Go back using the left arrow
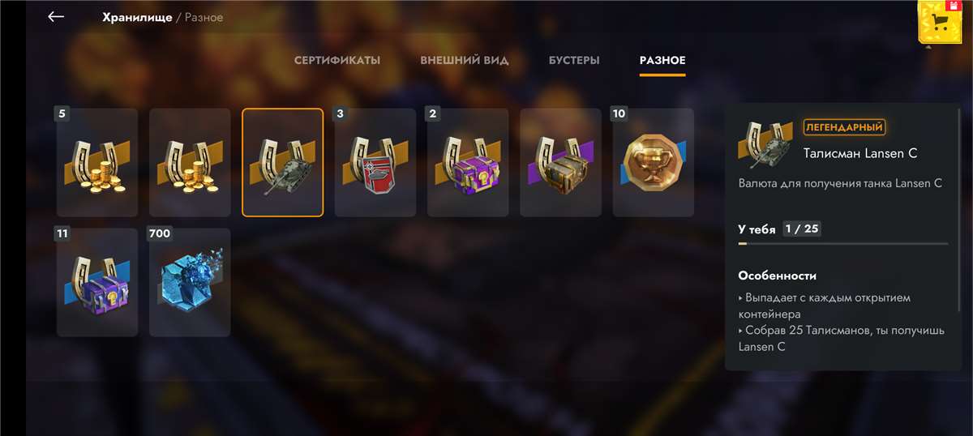Viewport: 973px width, 436px height. click(55, 16)
